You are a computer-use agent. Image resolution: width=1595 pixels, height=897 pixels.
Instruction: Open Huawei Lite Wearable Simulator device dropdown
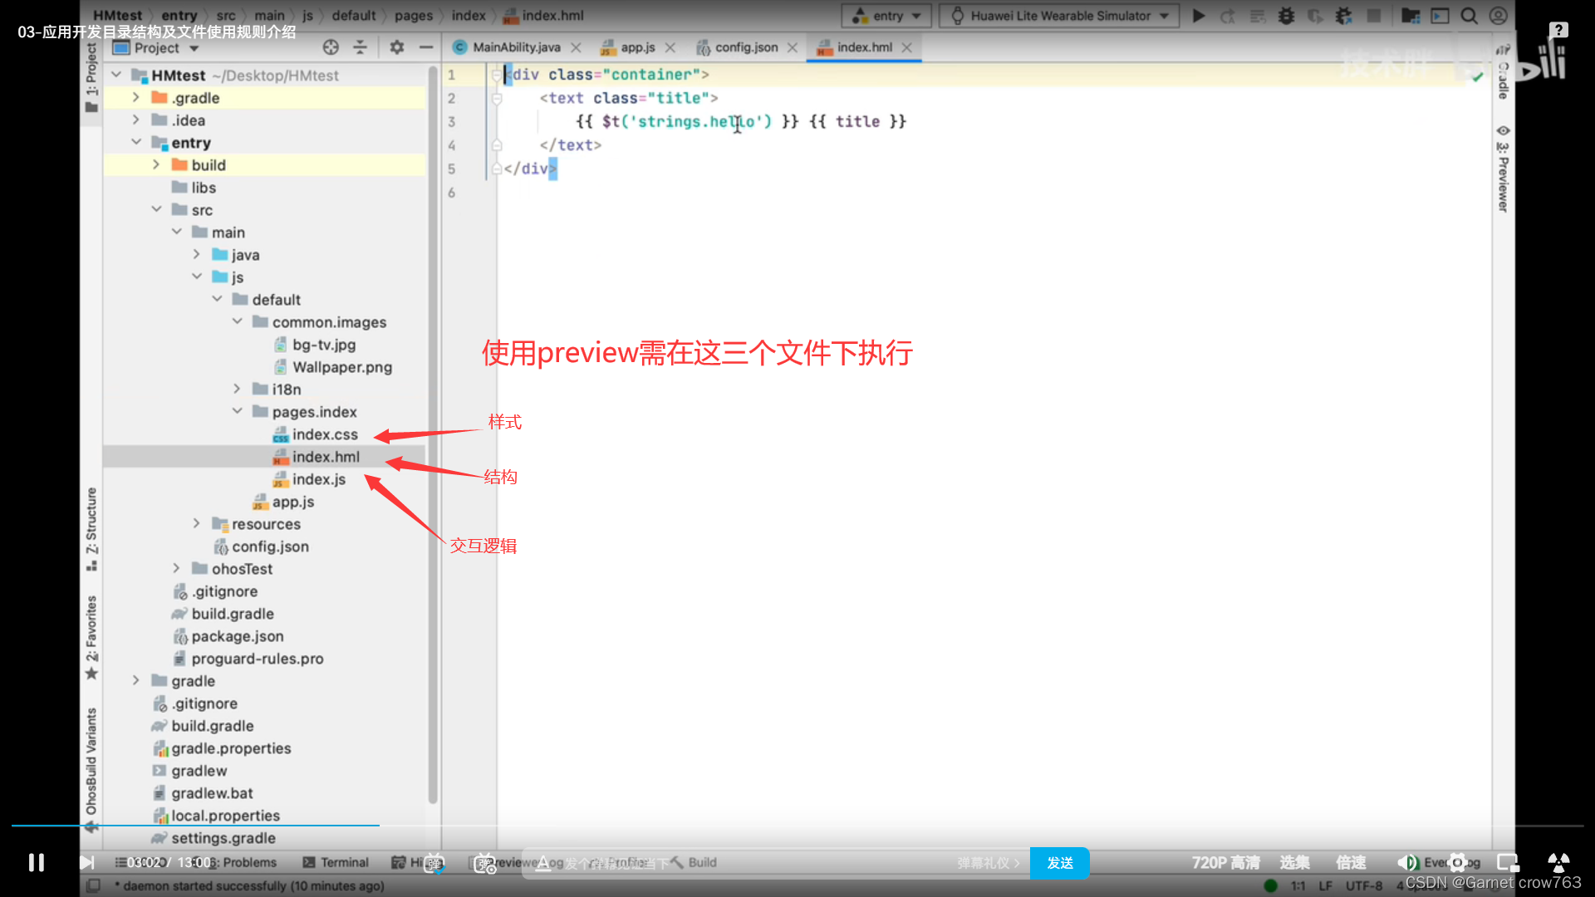(x=1059, y=16)
